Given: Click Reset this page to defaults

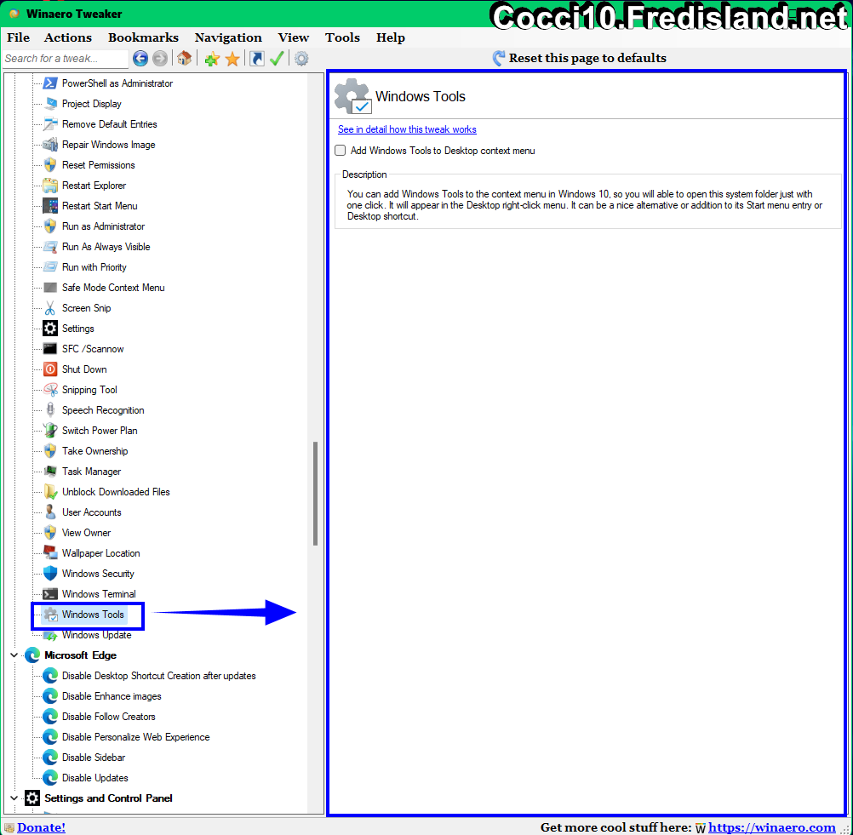Looking at the screenshot, I should (x=580, y=58).
